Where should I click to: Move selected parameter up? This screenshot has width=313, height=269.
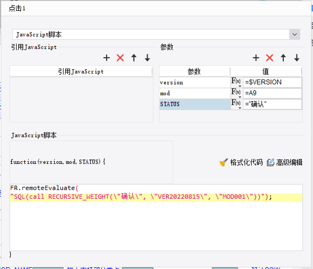pos(283,58)
